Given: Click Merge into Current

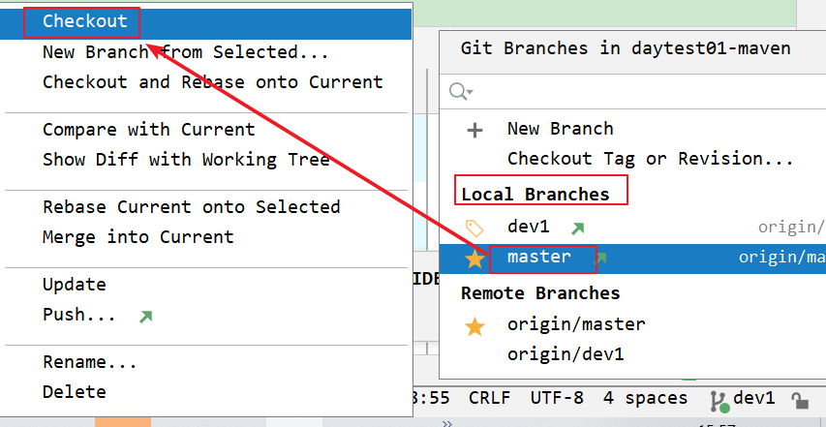Looking at the screenshot, I should (x=138, y=236).
